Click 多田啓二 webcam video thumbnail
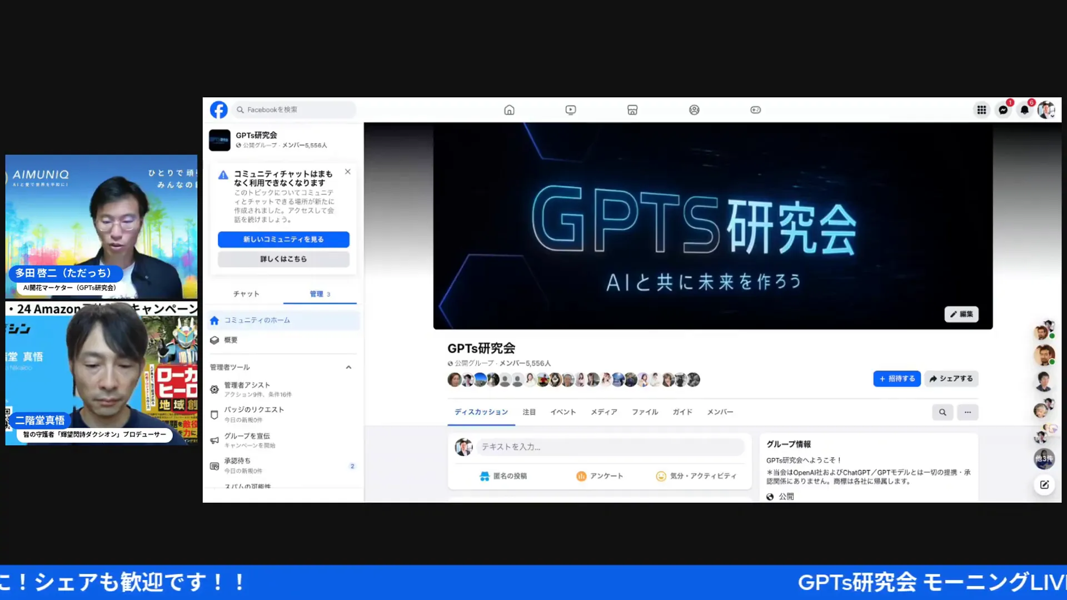The height and width of the screenshot is (600, 1067). (101, 227)
